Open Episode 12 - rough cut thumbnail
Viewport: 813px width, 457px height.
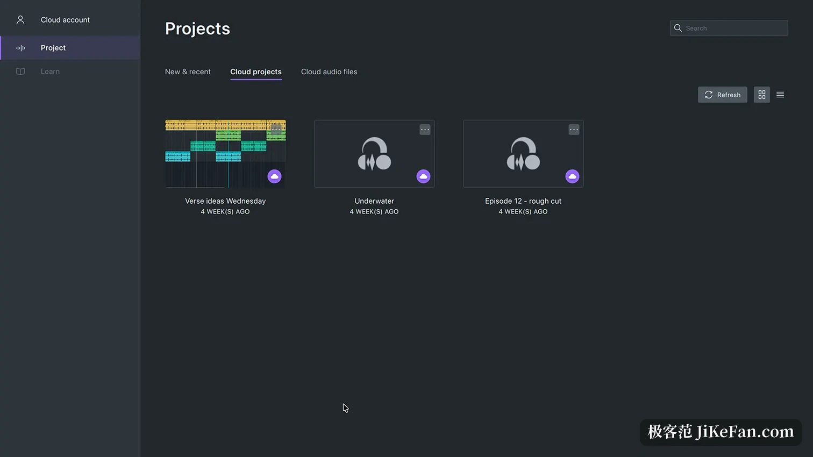[523, 154]
